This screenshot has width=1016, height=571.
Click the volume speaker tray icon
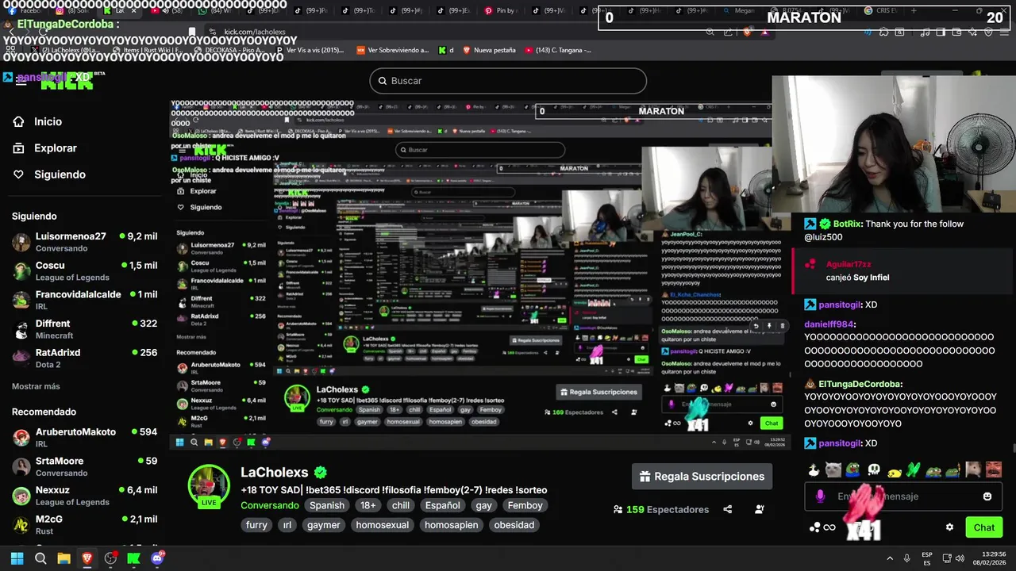pyautogui.click(x=960, y=558)
